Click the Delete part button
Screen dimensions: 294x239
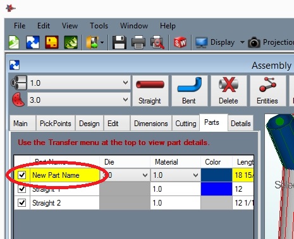[x=228, y=91]
